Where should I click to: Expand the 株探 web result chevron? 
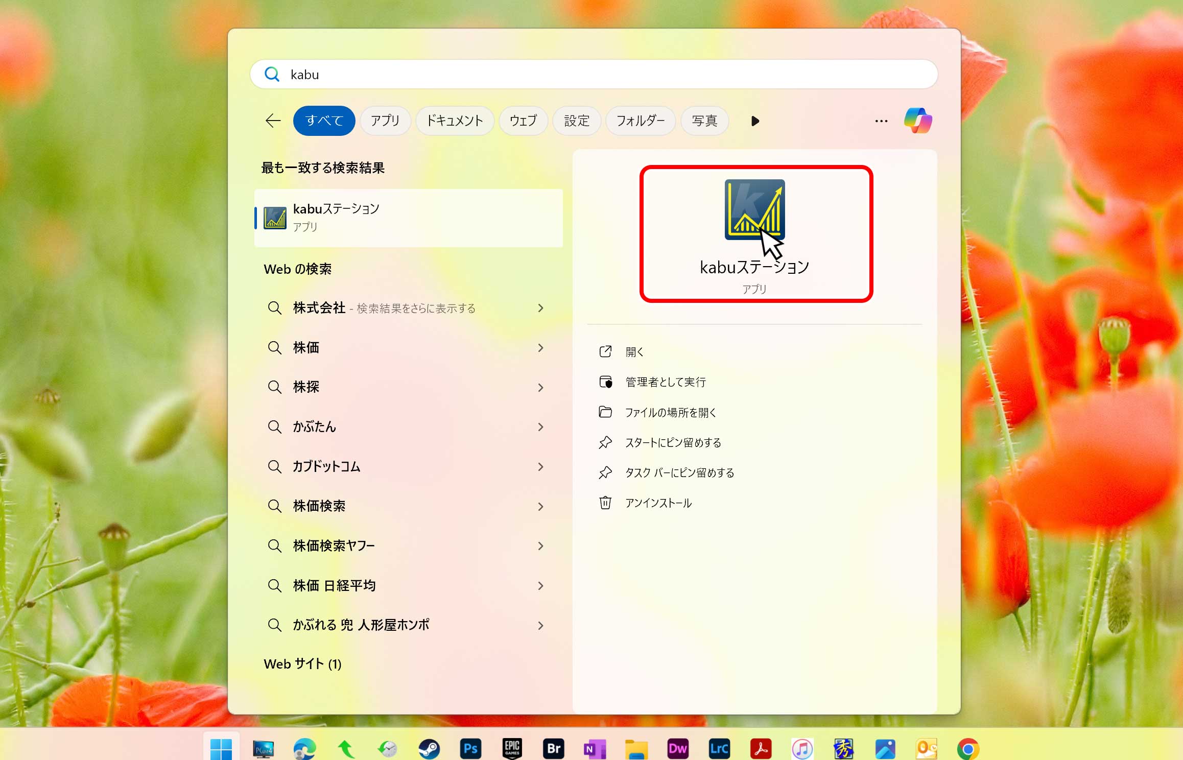click(540, 388)
